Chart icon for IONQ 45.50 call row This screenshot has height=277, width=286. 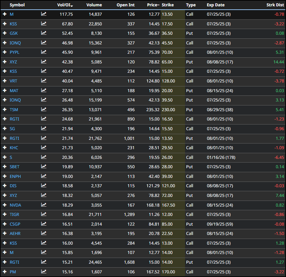pos(44,43)
